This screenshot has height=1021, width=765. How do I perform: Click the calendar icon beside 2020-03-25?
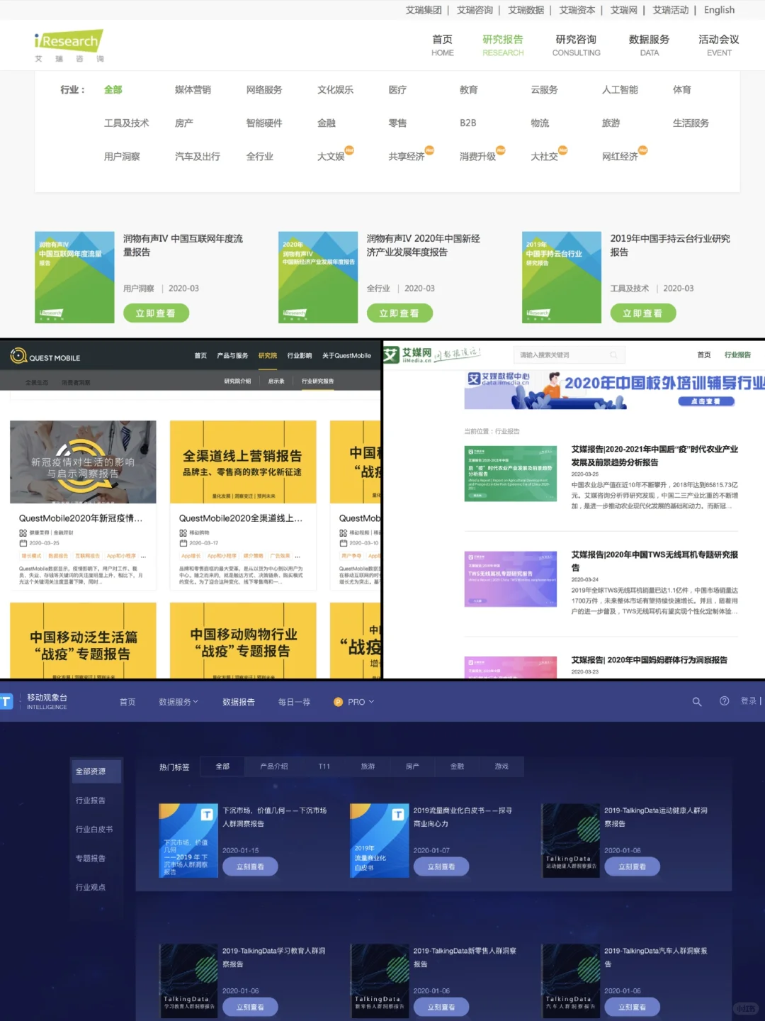[23, 543]
